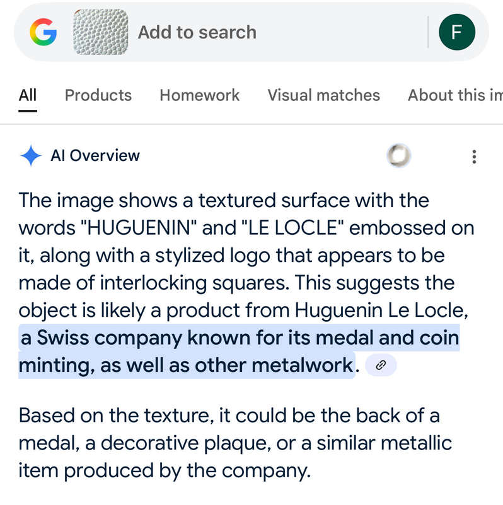Click the "LE LOCLE" text in overview
The width and height of the screenshot is (503, 505).
tap(292, 228)
